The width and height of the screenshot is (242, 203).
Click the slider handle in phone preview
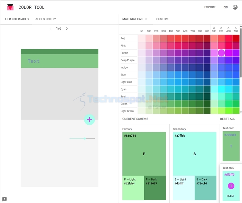coord(85,139)
